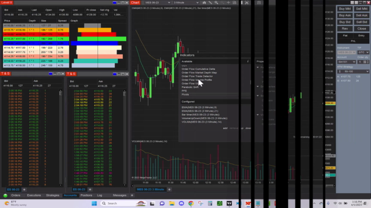
Task: Click the add link in Indicators dialog
Action: tap(225, 128)
